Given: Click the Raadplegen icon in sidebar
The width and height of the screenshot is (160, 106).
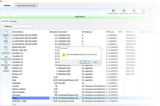Looking at the screenshot, I should point(6,32).
